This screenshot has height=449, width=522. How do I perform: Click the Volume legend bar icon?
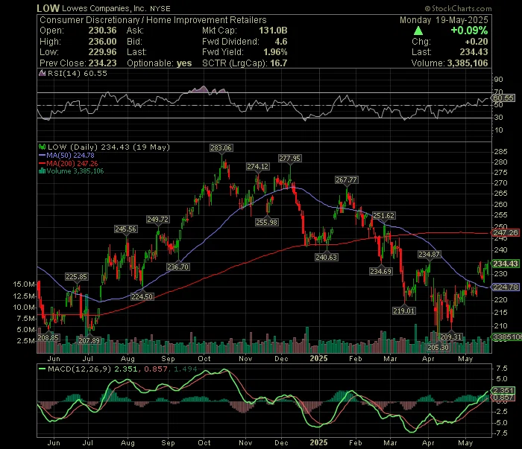pos(42,171)
